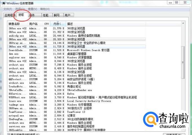
Task: Open the 帮助(H) menu
Action: 45,9
